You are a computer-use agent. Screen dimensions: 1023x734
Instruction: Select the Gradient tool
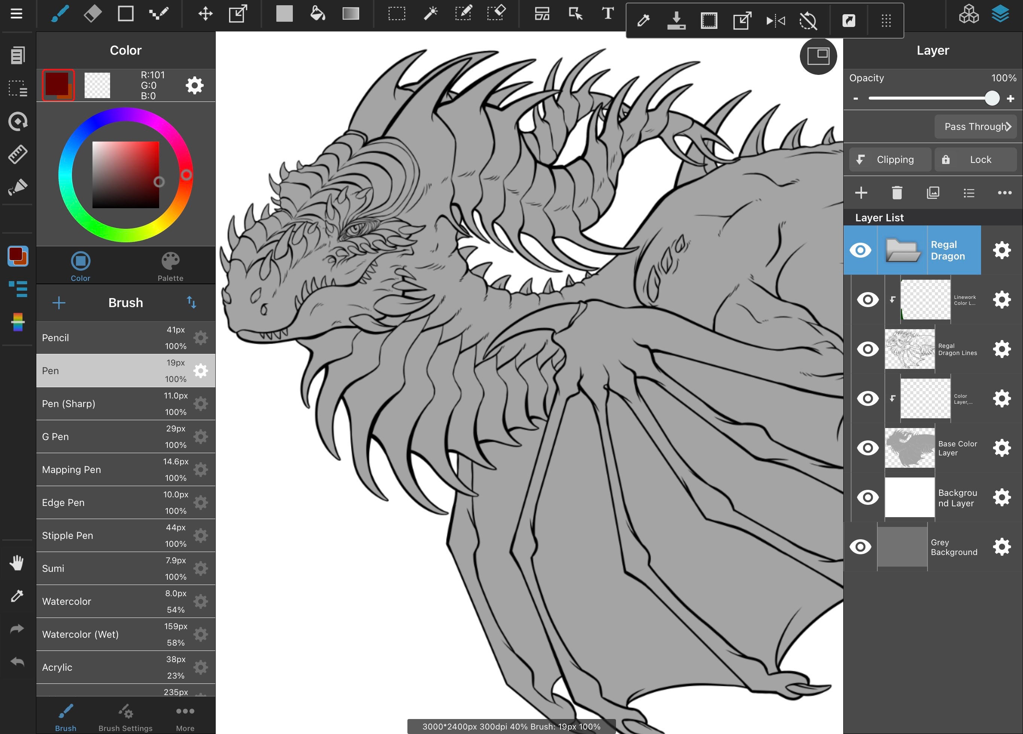click(351, 14)
